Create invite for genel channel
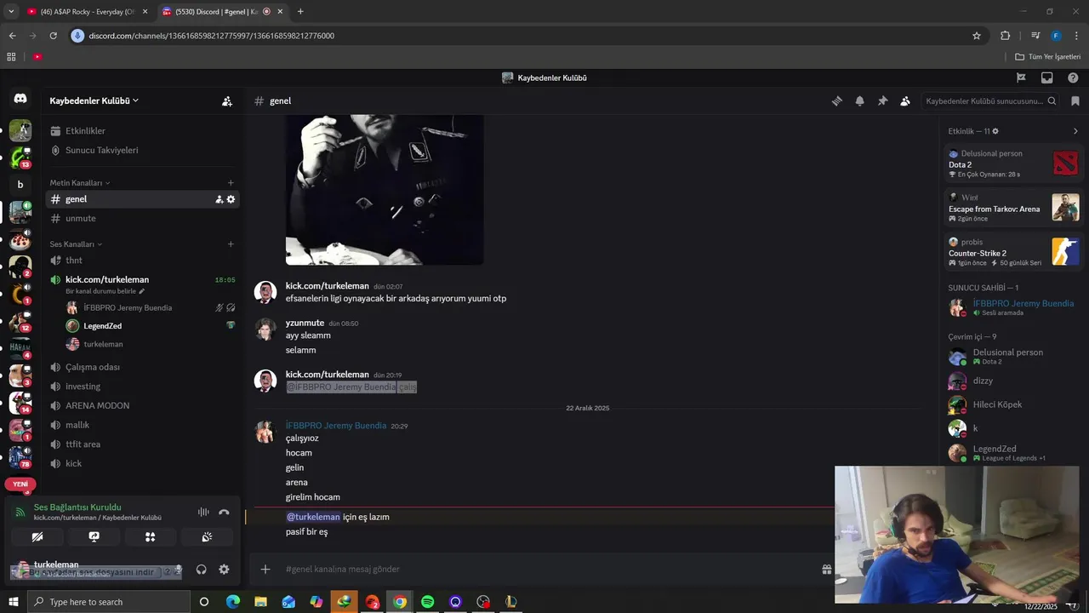 (x=219, y=199)
